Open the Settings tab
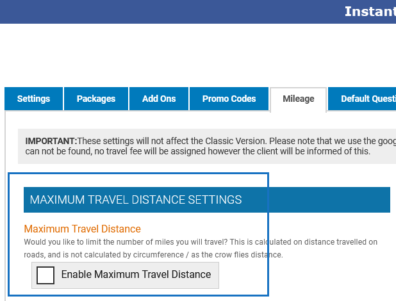Screen dimensions: 396x301 pyautogui.click(x=33, y=99)
